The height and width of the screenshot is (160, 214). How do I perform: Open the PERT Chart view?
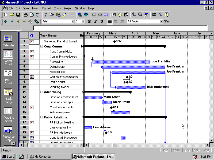coord(8,77)
